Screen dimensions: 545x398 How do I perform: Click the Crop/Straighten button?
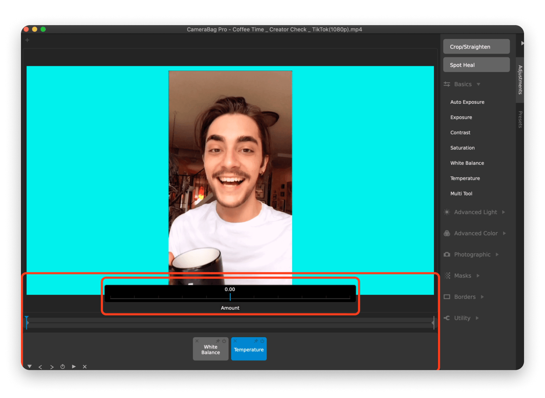click(476, 47)
